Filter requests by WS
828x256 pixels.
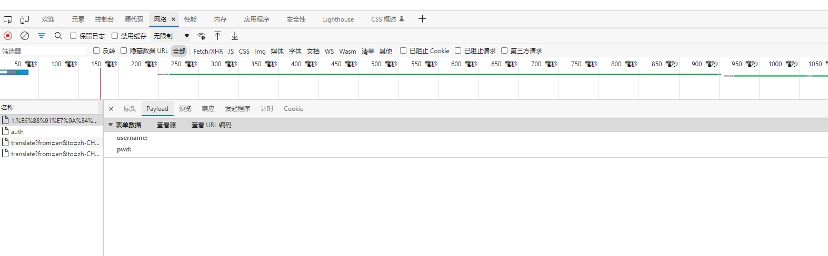tap(329, 51)
